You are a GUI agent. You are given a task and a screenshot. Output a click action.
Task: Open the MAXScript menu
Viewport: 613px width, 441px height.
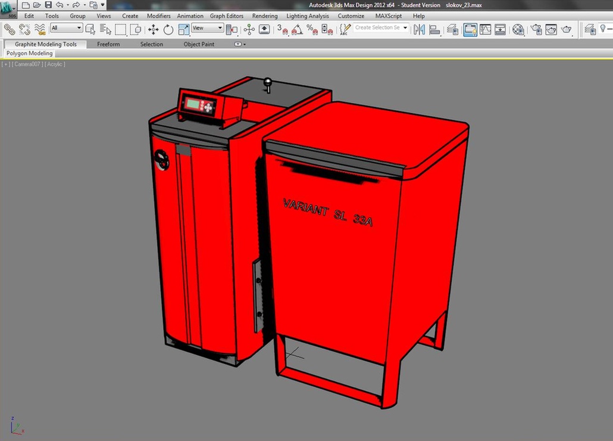click(388, 16)
